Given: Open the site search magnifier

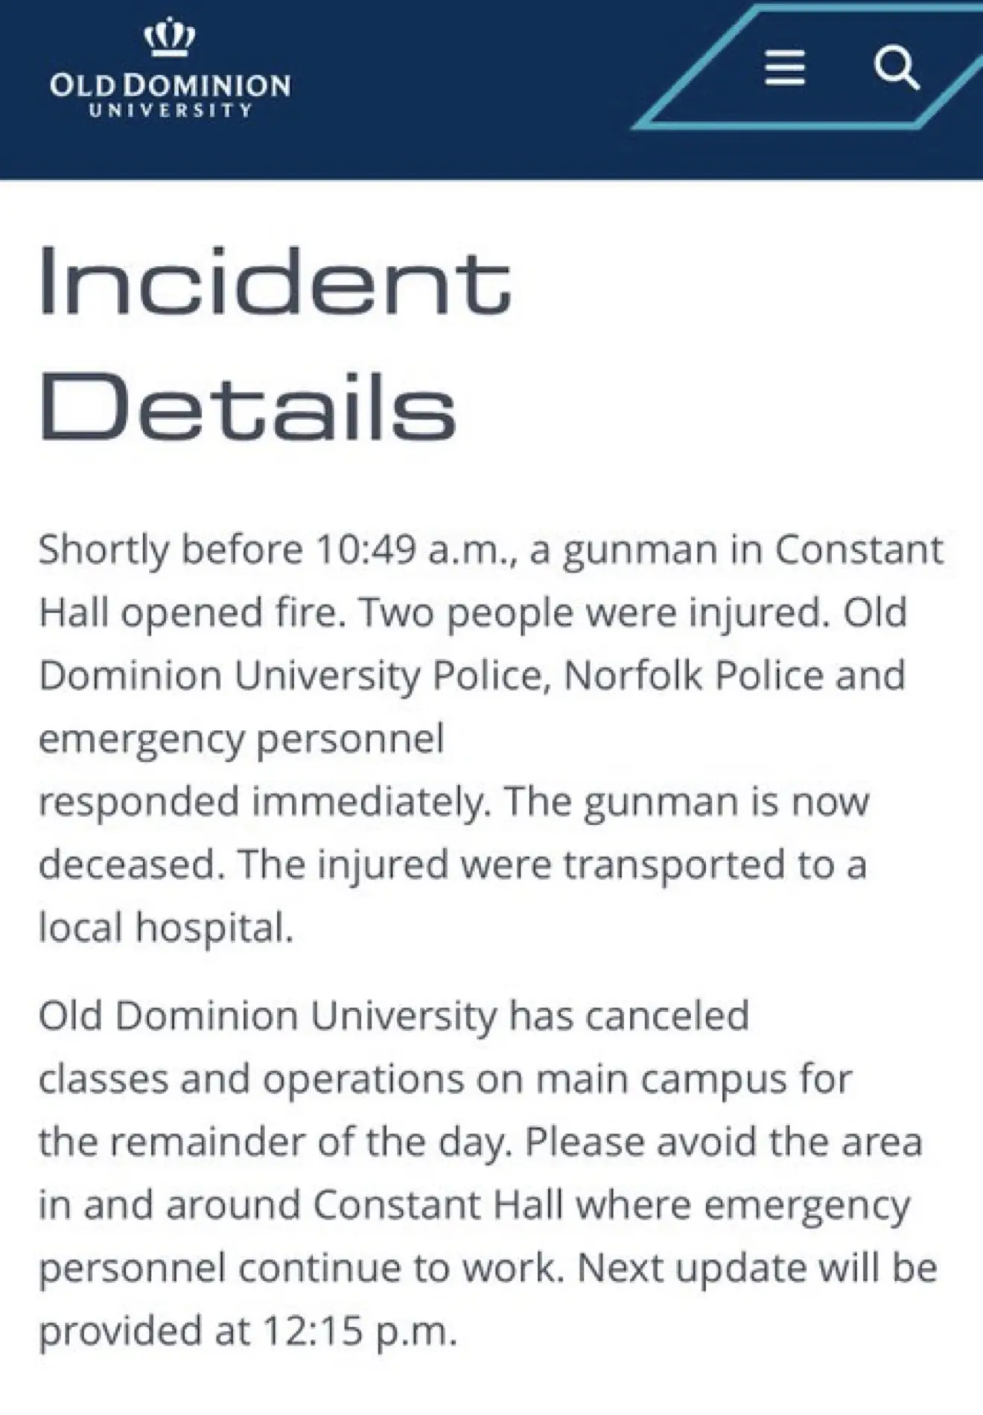Looking at the screenshot, I should [897, 69].
